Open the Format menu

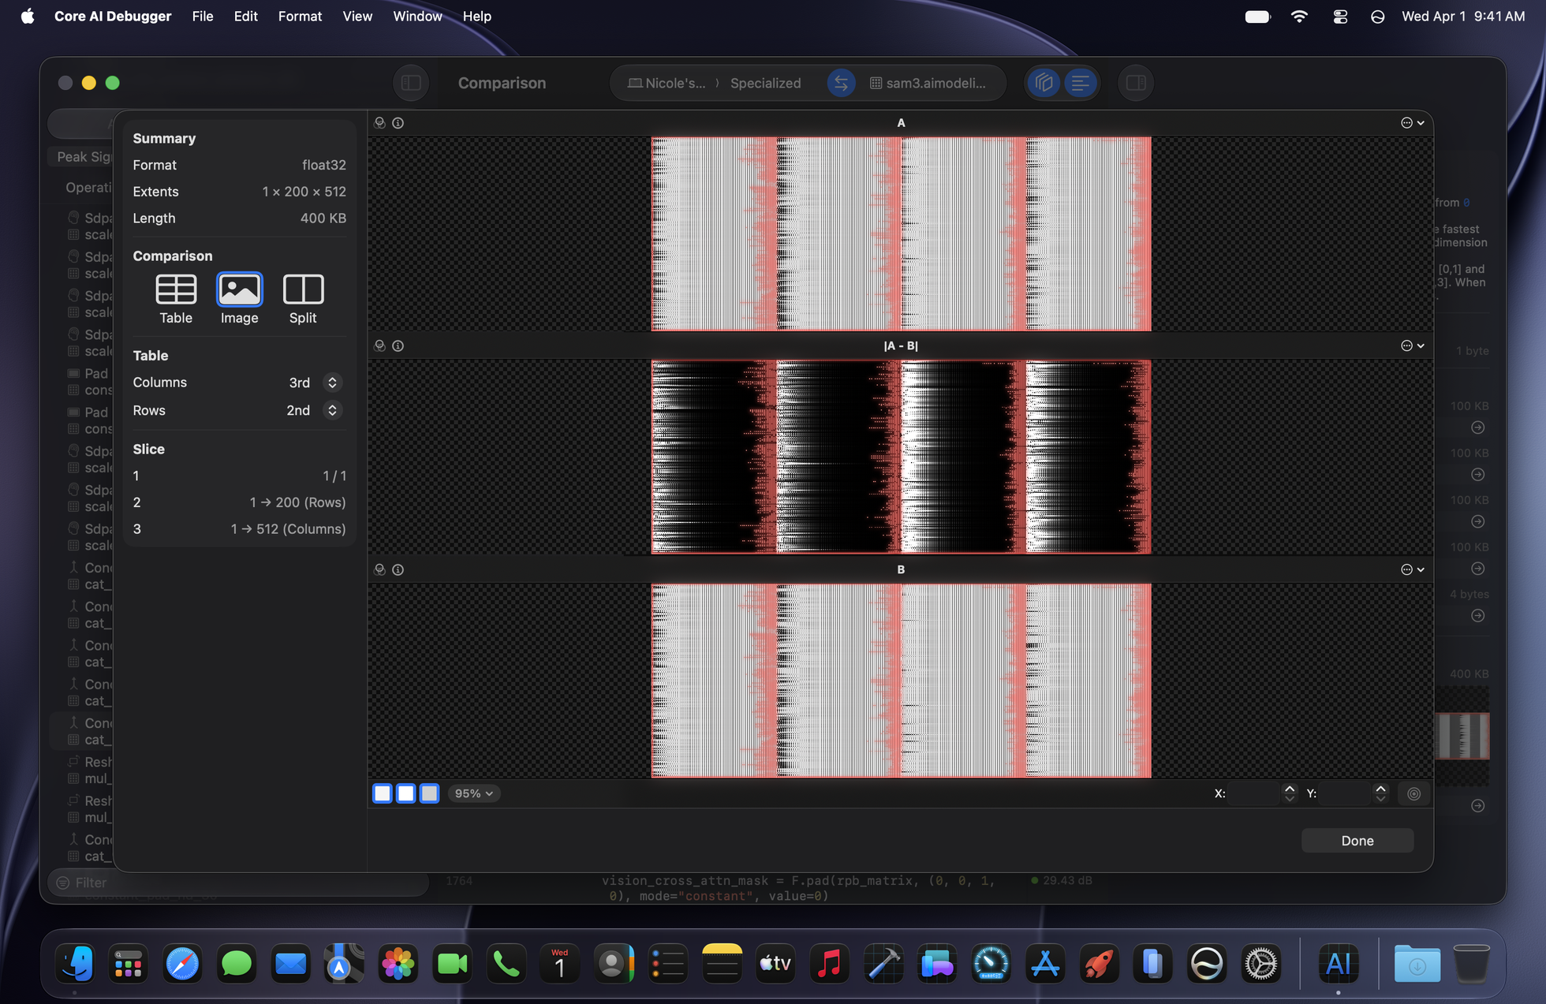pos(300,16)
